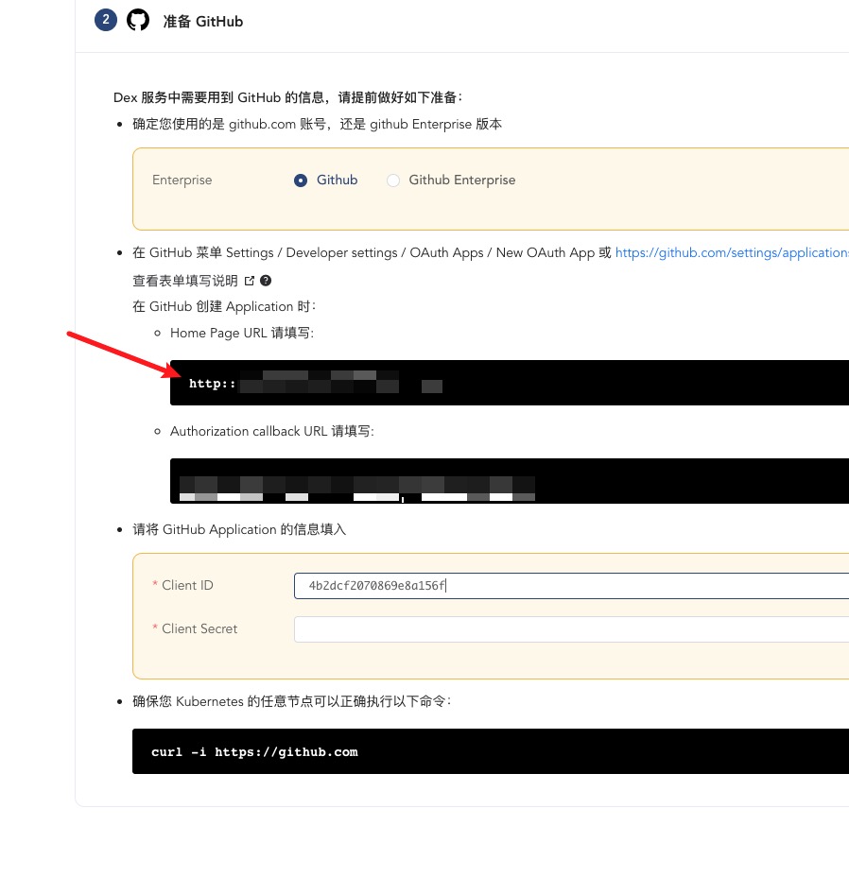849x877 pixels.
Task: Click the Enterprise label text
Action: pos(182,181)
